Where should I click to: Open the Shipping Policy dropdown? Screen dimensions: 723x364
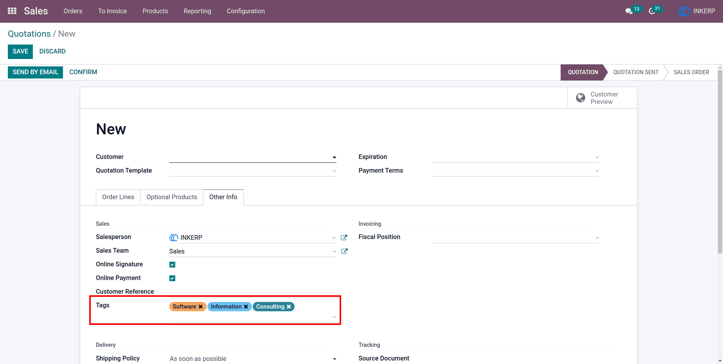pos(335,359)
